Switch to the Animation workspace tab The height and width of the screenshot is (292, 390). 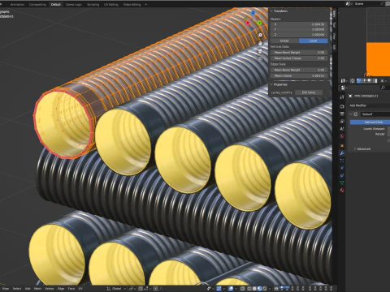pyautogui.click(x=17, y=4)
